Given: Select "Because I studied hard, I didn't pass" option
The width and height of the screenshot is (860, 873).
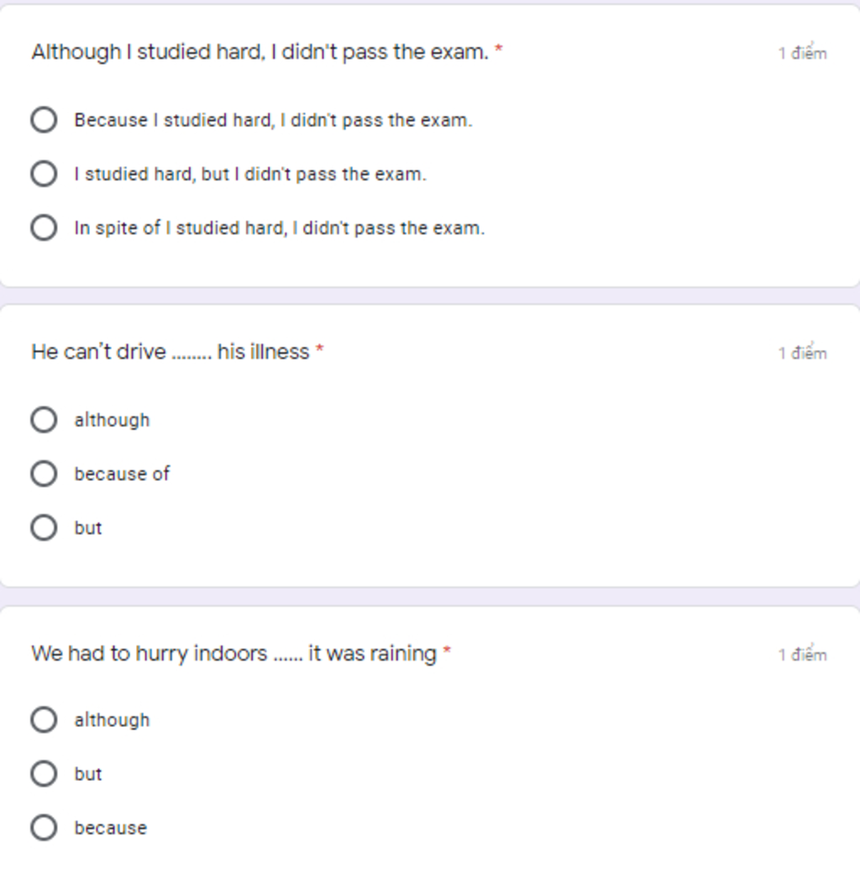Looking at the screenshot, I should pos(44,120).
